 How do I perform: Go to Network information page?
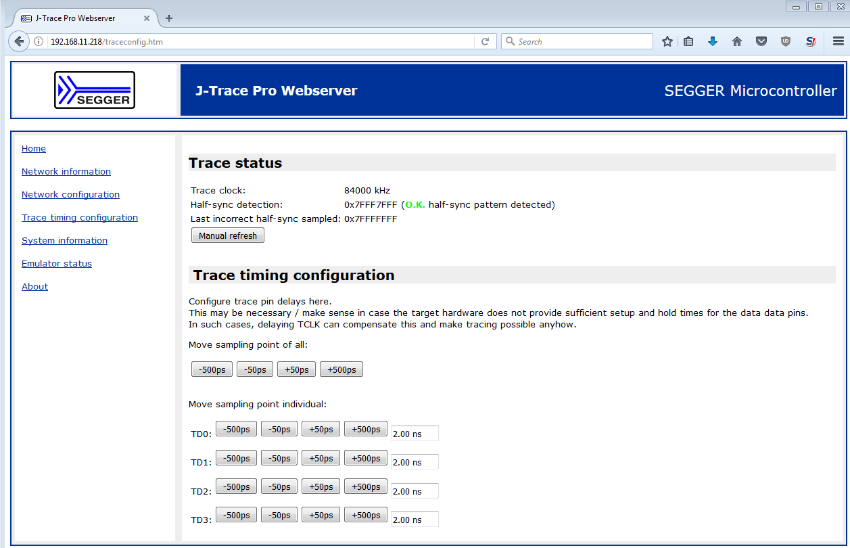66,172
